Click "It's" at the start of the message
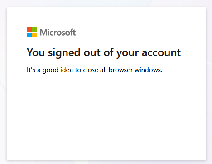This screenshot has width=212, height=164. 31,70
